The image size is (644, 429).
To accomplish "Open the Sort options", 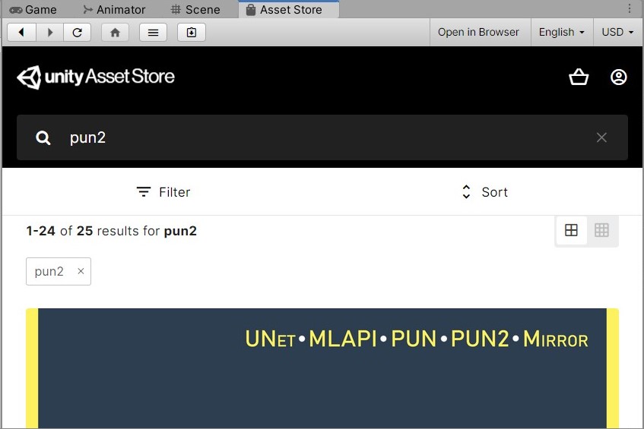I will pos(484,192).
